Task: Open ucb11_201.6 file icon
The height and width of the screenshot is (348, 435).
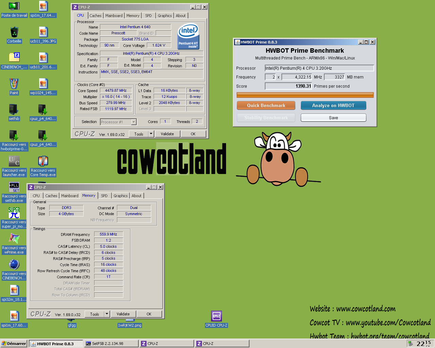Action: [43, 61]
